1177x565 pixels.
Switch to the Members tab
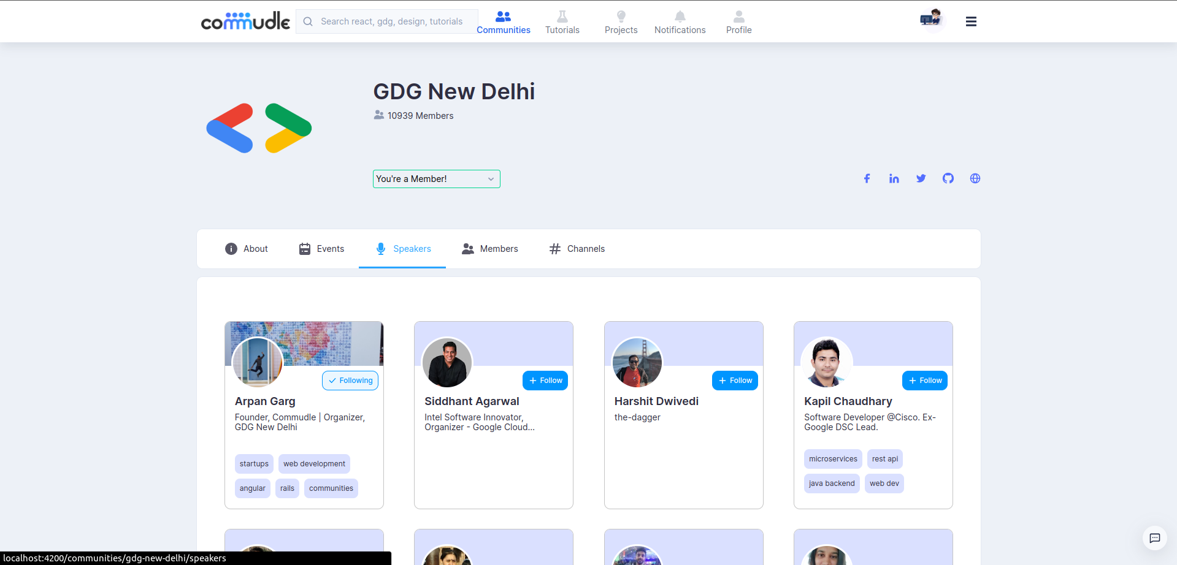(x=490, y=249)
